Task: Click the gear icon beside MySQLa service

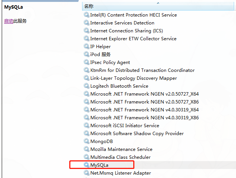Action: [87, 165]
